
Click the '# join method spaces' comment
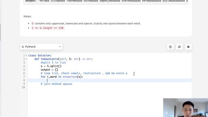coord(57,84)
